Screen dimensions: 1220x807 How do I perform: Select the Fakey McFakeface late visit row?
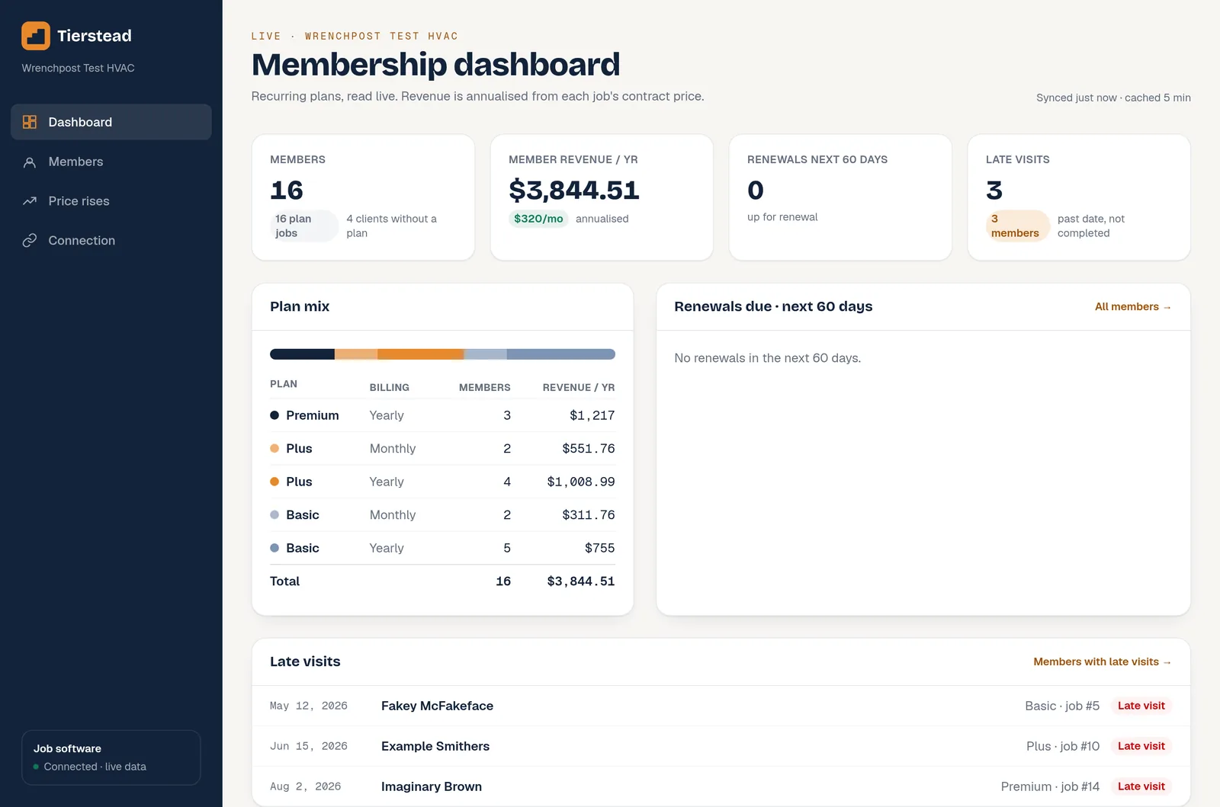click(x=721, y=706)
